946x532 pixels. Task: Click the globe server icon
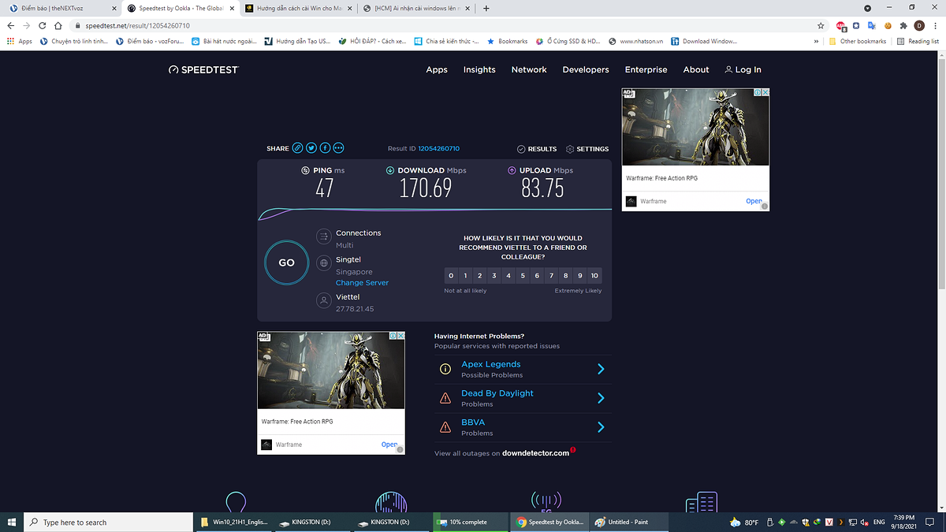323,263
